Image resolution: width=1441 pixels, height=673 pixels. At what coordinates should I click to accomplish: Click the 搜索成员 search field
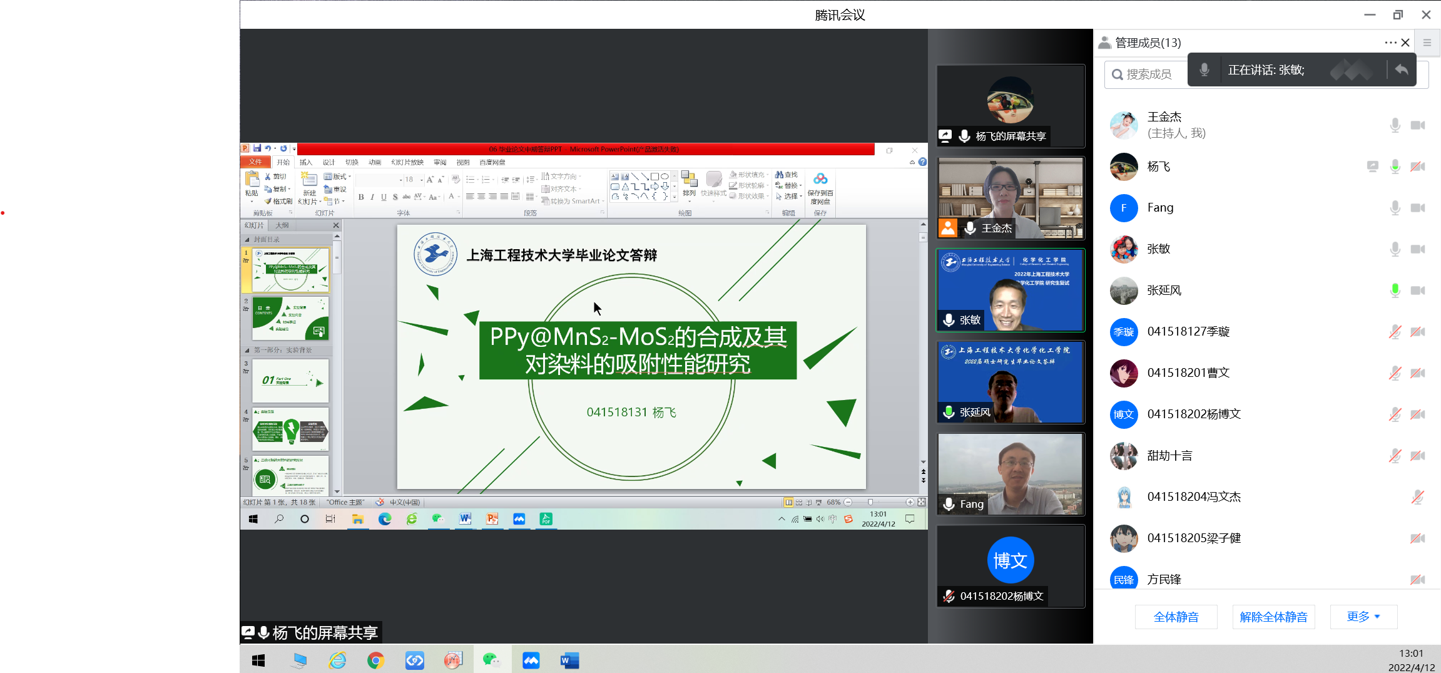coord(1148,74)
